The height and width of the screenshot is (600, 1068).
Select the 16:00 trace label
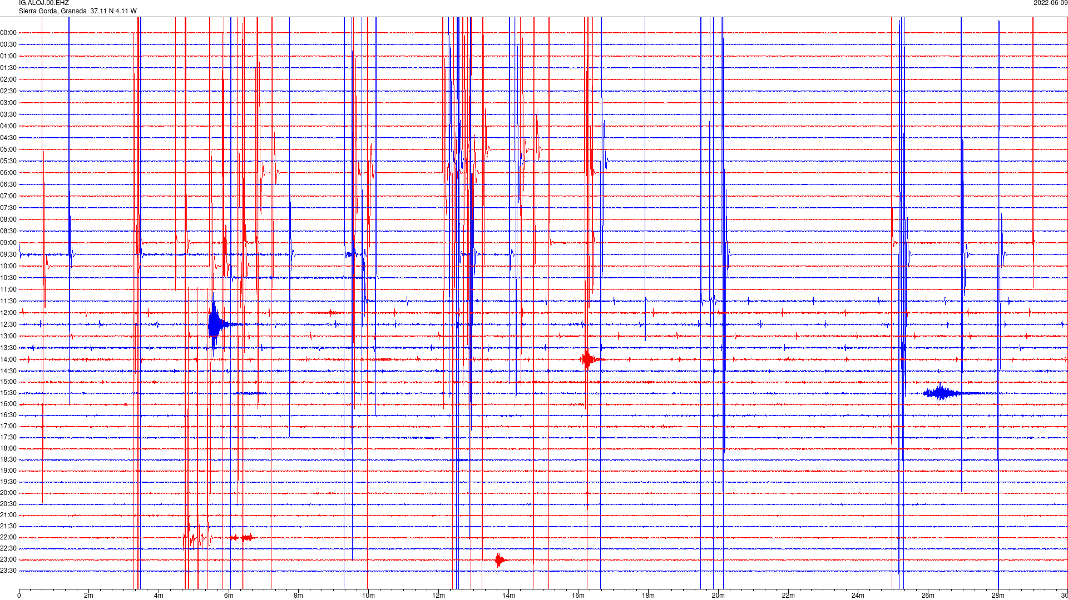[8, 404]
